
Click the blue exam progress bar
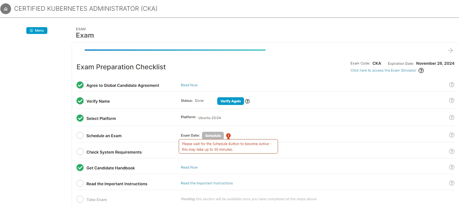[175, 50]
